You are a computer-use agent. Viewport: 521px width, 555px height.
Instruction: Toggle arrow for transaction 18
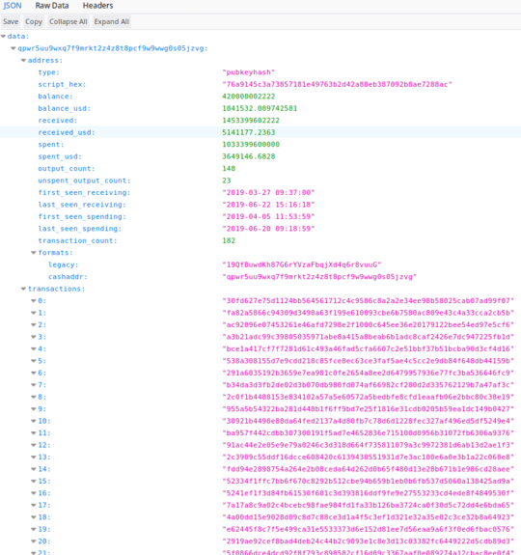[34, 517]
